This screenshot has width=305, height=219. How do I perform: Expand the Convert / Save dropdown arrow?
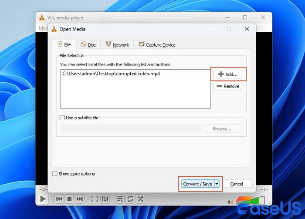(x=217, y=184)
